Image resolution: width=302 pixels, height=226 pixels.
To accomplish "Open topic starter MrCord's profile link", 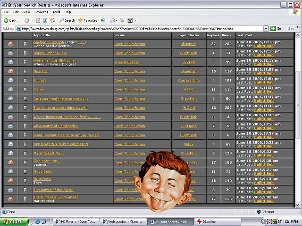I will (x=188, y=108).
